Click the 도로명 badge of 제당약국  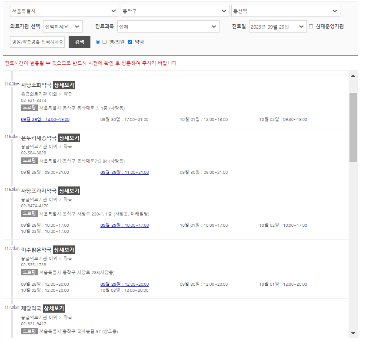click(x=29, y=331)
